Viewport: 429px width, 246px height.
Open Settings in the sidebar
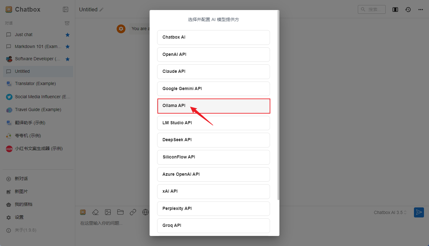coord(19,217)
